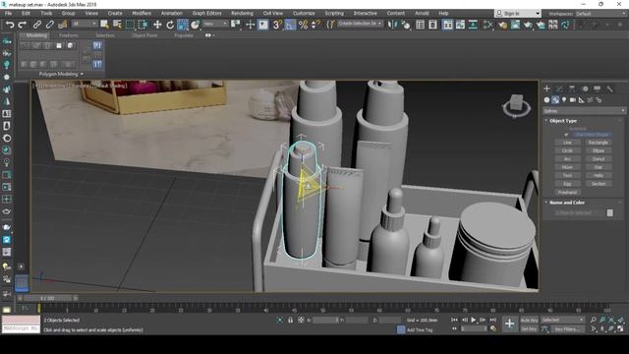Click the Line spline button
The height and width of the screenshot is (354, 629).
click(x=567, y=143)
